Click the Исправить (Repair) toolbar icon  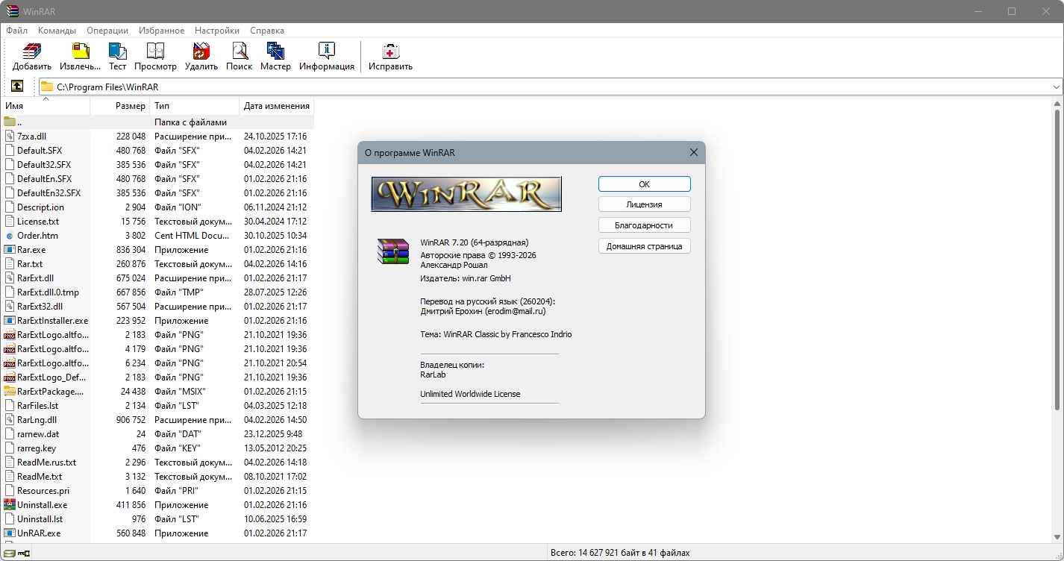[x=390, y=57]
